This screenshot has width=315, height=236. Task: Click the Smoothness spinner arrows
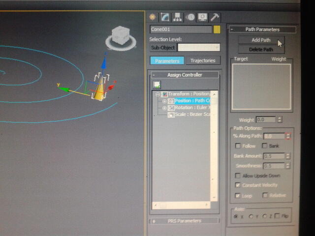coord(288,166)
